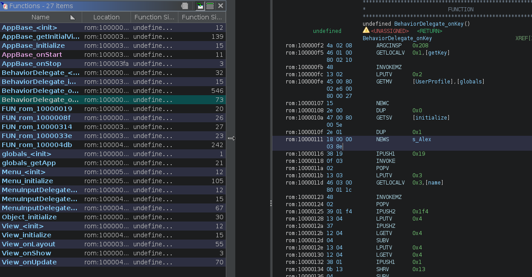Click the warning icon beside UNASSIGNED

(x=366, y=30)
